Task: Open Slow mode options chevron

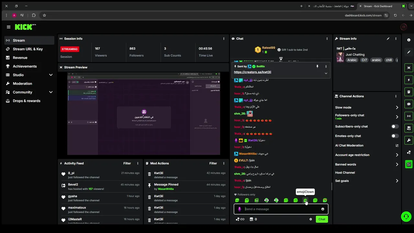Action: tap(397, 107)
